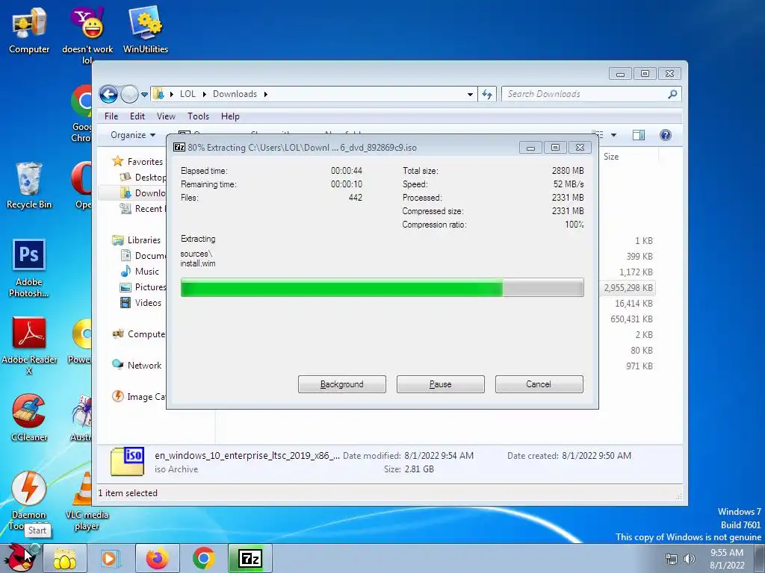This screenshot has height=573, width=765.
Task: Select the file sized 2,955,298 KB
Action: (x=628, y=287)
